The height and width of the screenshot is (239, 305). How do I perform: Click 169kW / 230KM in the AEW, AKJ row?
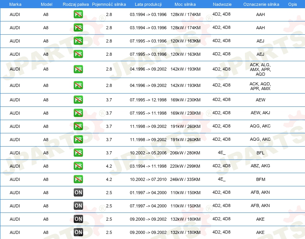(x=185, y=113)
